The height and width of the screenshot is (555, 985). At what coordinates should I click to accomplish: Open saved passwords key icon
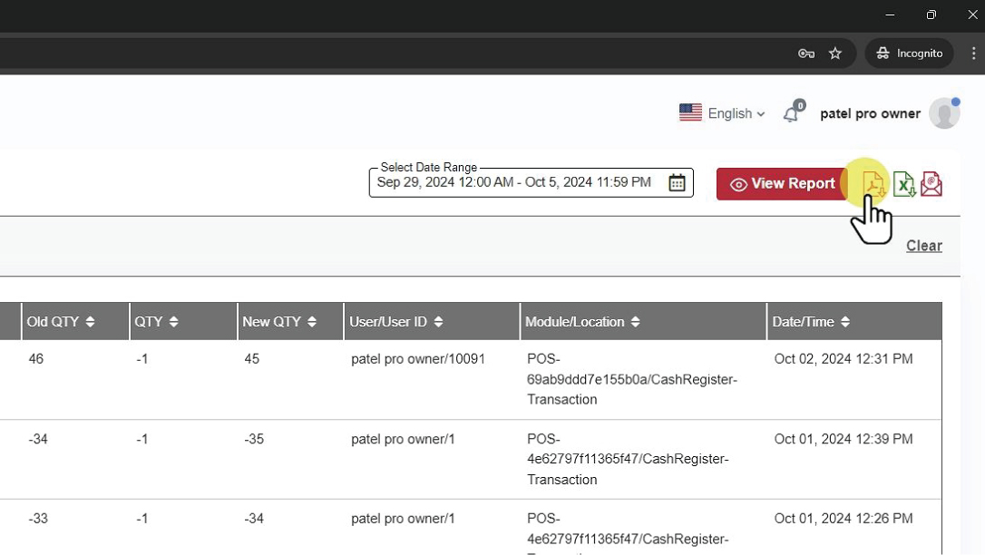(x=805, y=54)
